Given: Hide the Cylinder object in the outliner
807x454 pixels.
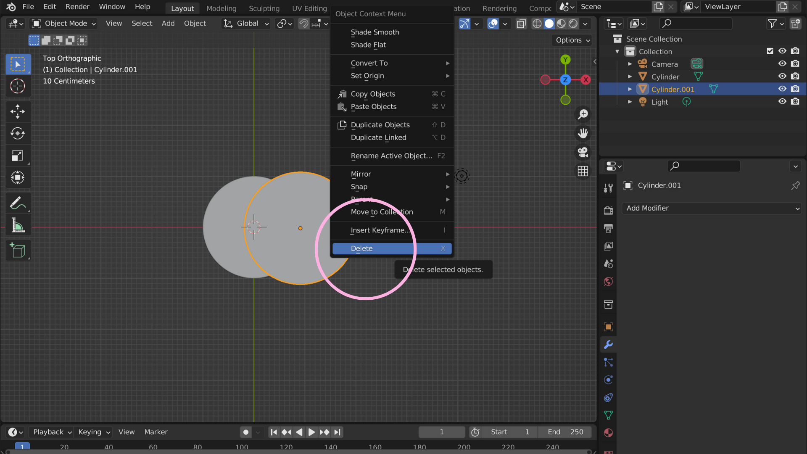Looking at the screenshot, I should pos(782,76).
